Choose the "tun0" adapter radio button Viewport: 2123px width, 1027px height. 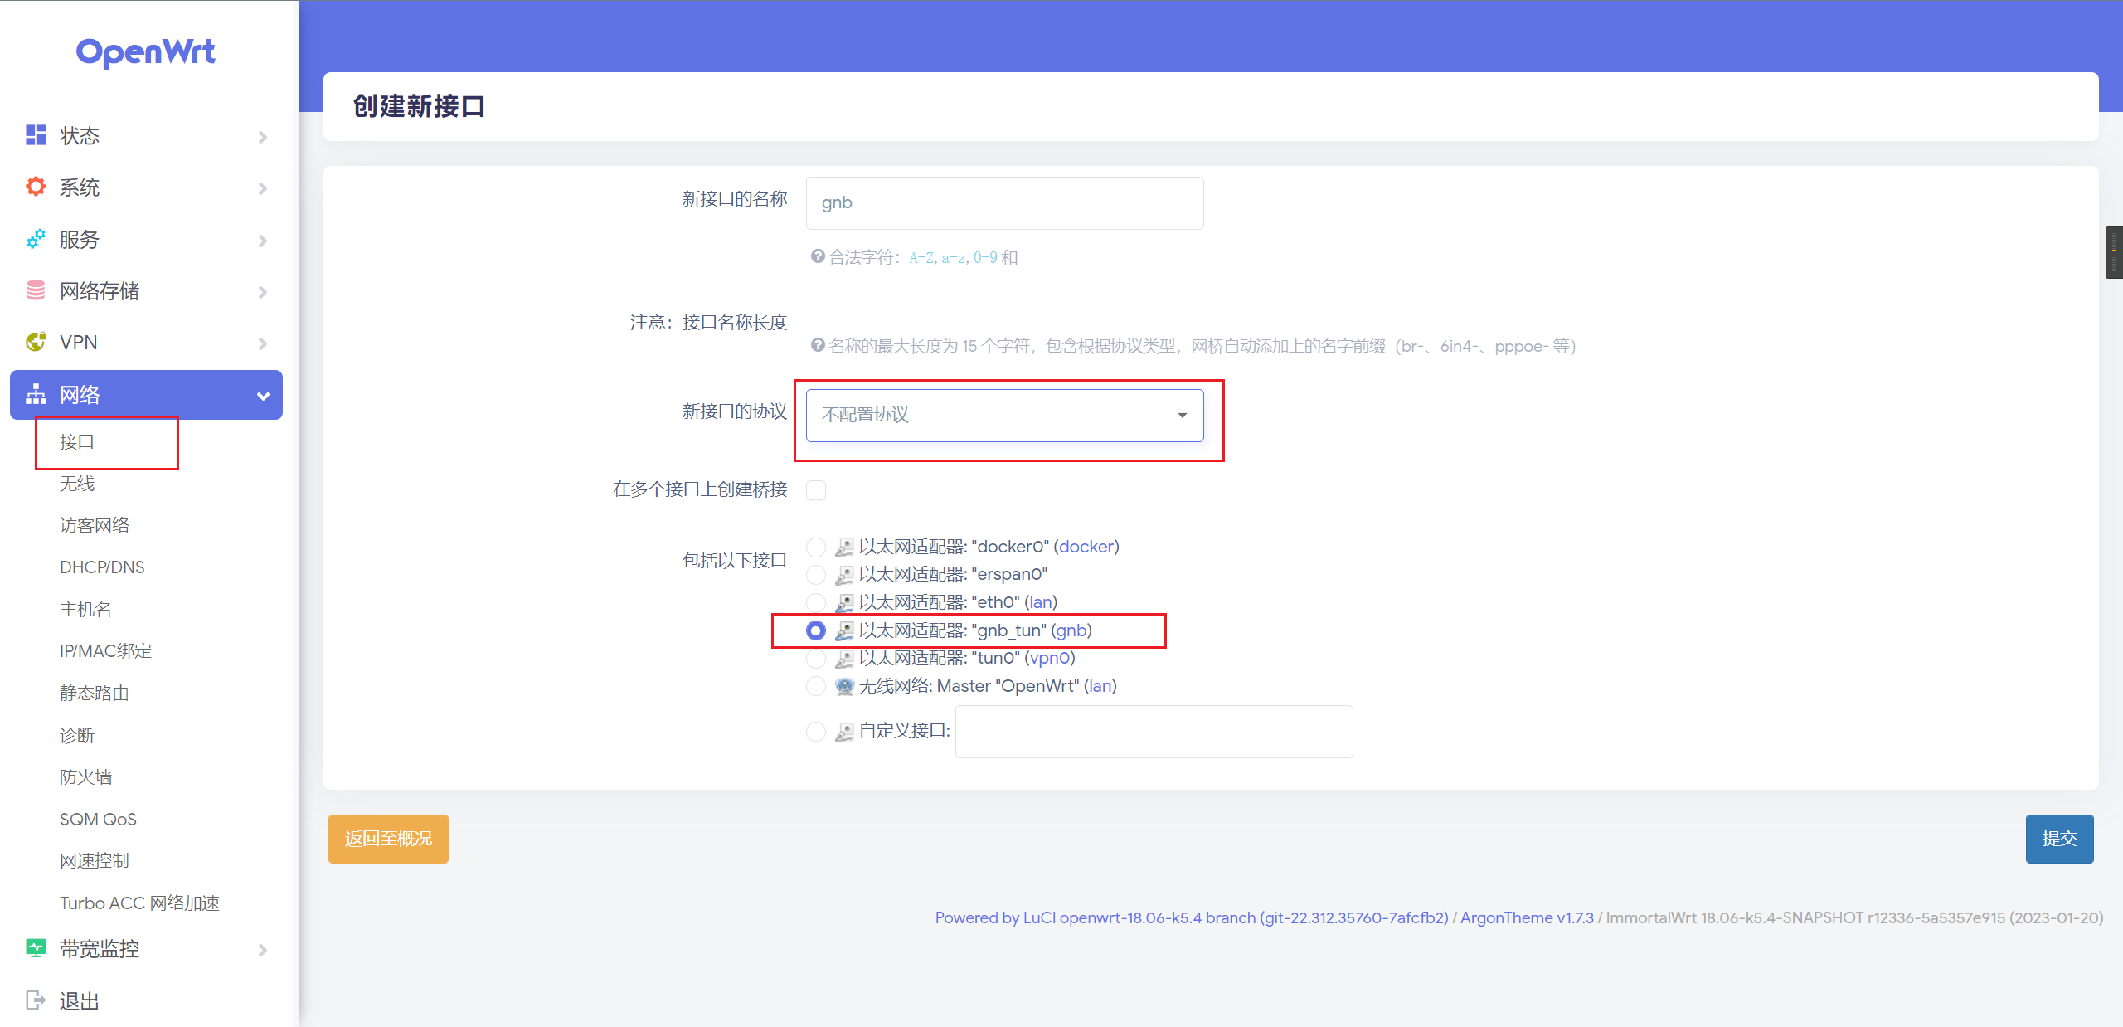tap(816, 658)
